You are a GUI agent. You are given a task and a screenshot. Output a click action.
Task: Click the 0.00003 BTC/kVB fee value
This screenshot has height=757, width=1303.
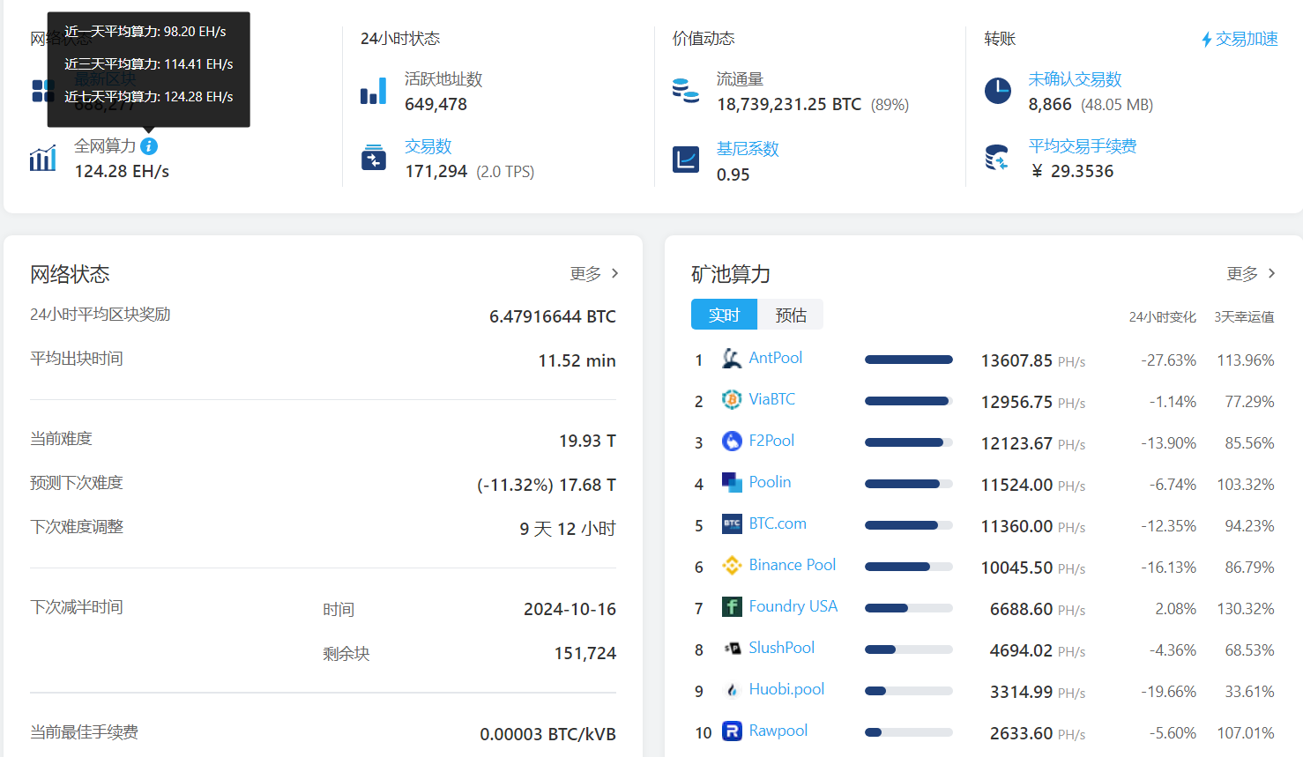[x=547, y=734]
